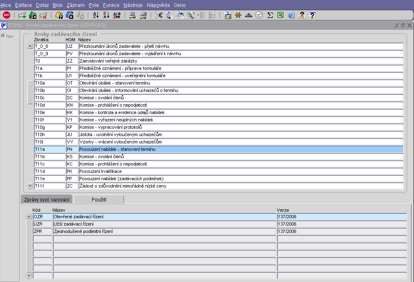Click the question mark with people icon
Screen dimensions: 414x282
[301, 15]
